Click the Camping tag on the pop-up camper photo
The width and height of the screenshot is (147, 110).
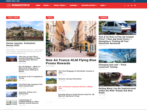pyautogui.click(x=102, y=34)
